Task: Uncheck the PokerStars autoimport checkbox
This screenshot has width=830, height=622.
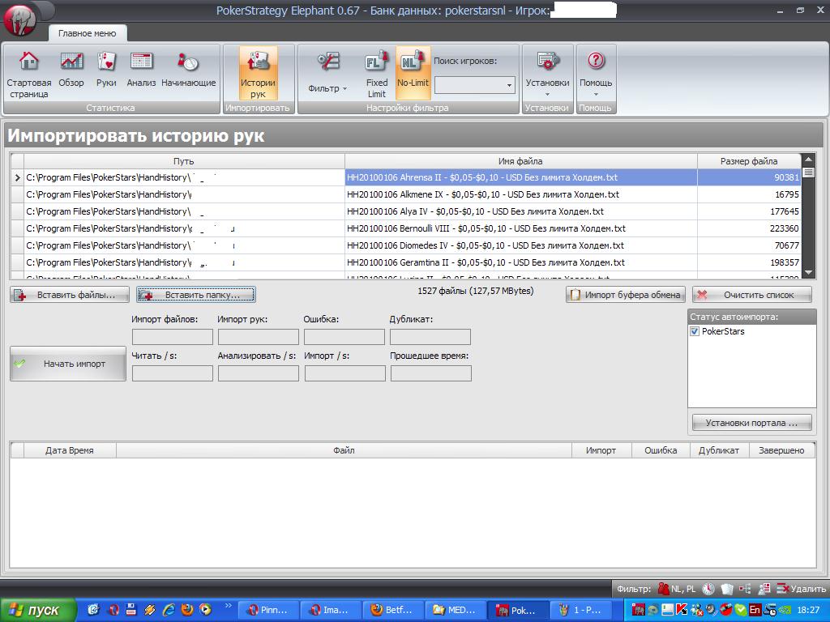Action: pos(695,331)
